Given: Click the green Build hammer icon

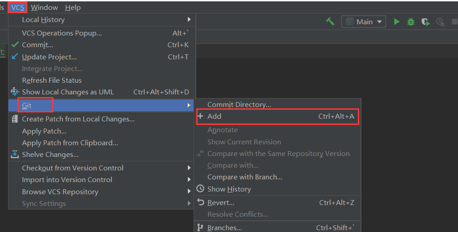Looking at the screenshot, I should click(330, 22).
